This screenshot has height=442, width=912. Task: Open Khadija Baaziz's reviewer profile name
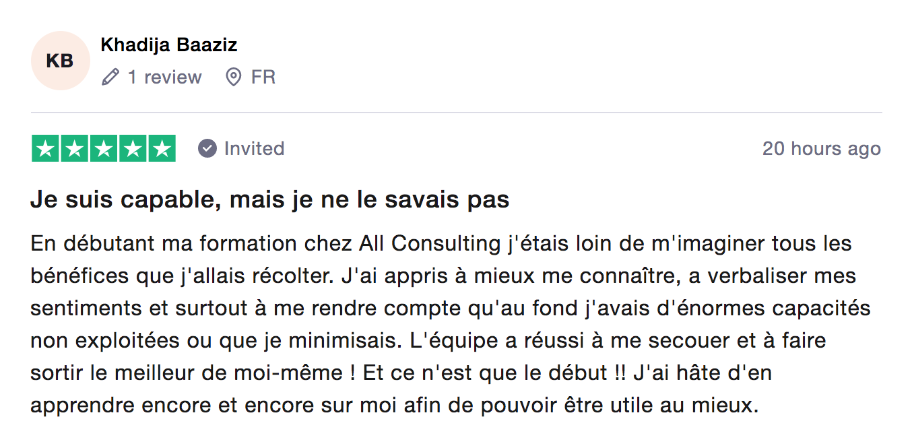point(168,45)
